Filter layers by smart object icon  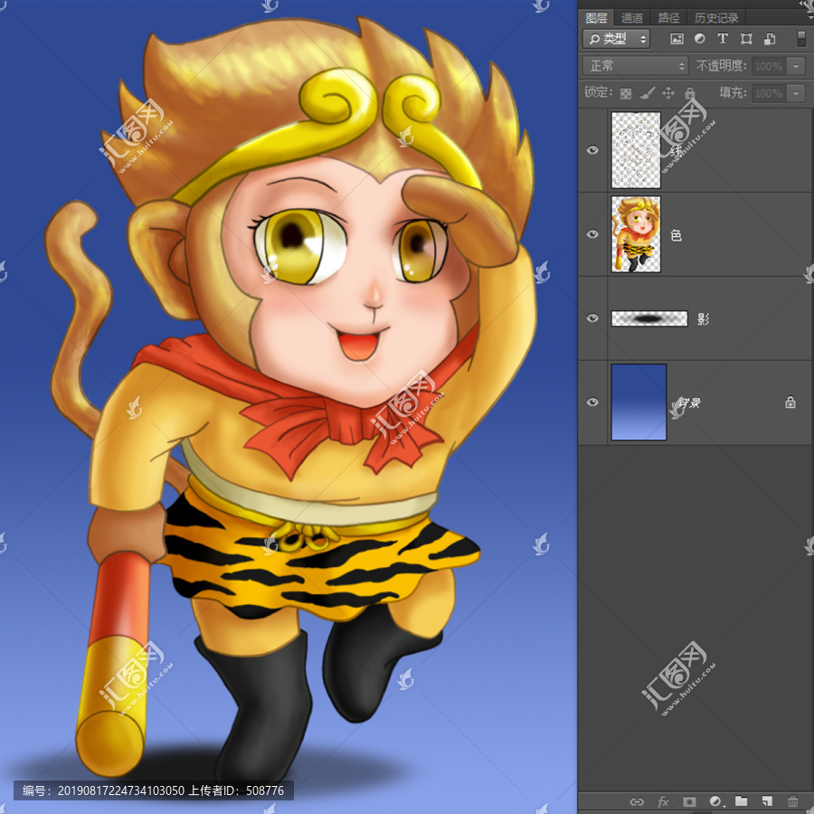(770, 38)
